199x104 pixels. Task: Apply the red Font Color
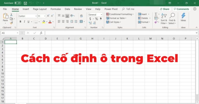coord(50,22)
